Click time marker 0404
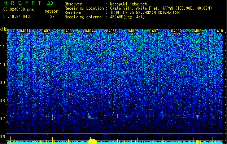227x144 pixels. (x=89, y=31)
